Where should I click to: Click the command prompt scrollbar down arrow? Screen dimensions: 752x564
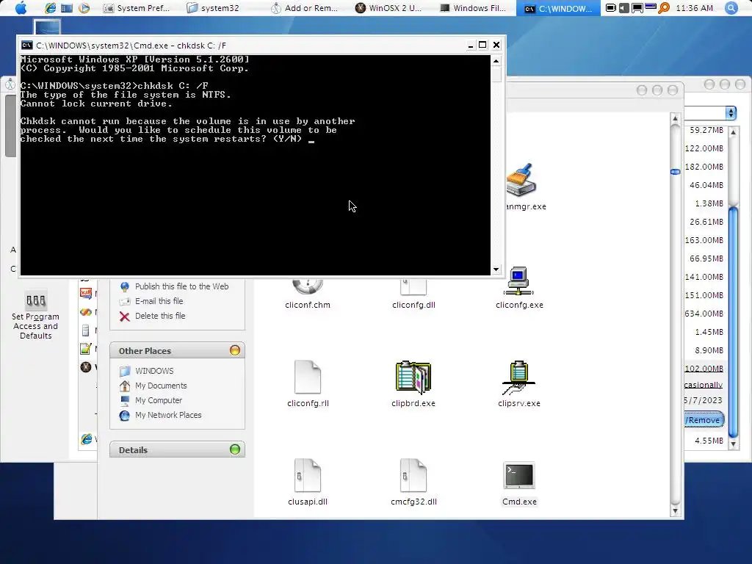(x=496, y=270)
